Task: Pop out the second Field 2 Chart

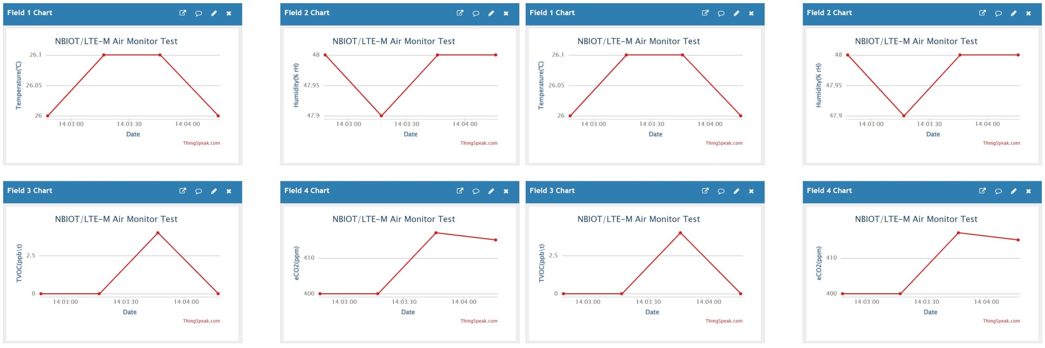Action: [x=983, y=13]
